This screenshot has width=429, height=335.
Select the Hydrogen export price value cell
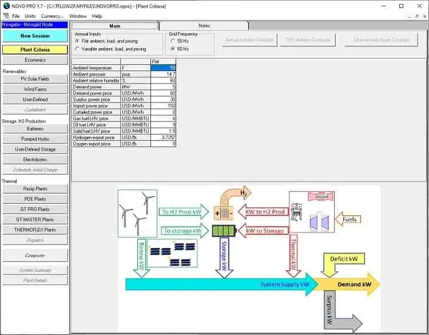click(163, 137)
